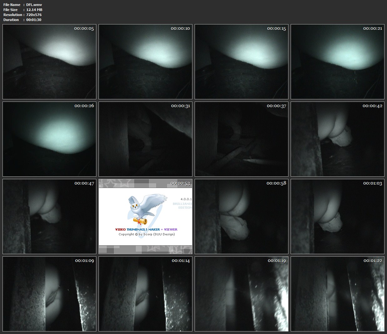The height and width of the screenshot is (334, 387).
Task: Open the frame marked 00:00:10
Action: pos(145,62)
